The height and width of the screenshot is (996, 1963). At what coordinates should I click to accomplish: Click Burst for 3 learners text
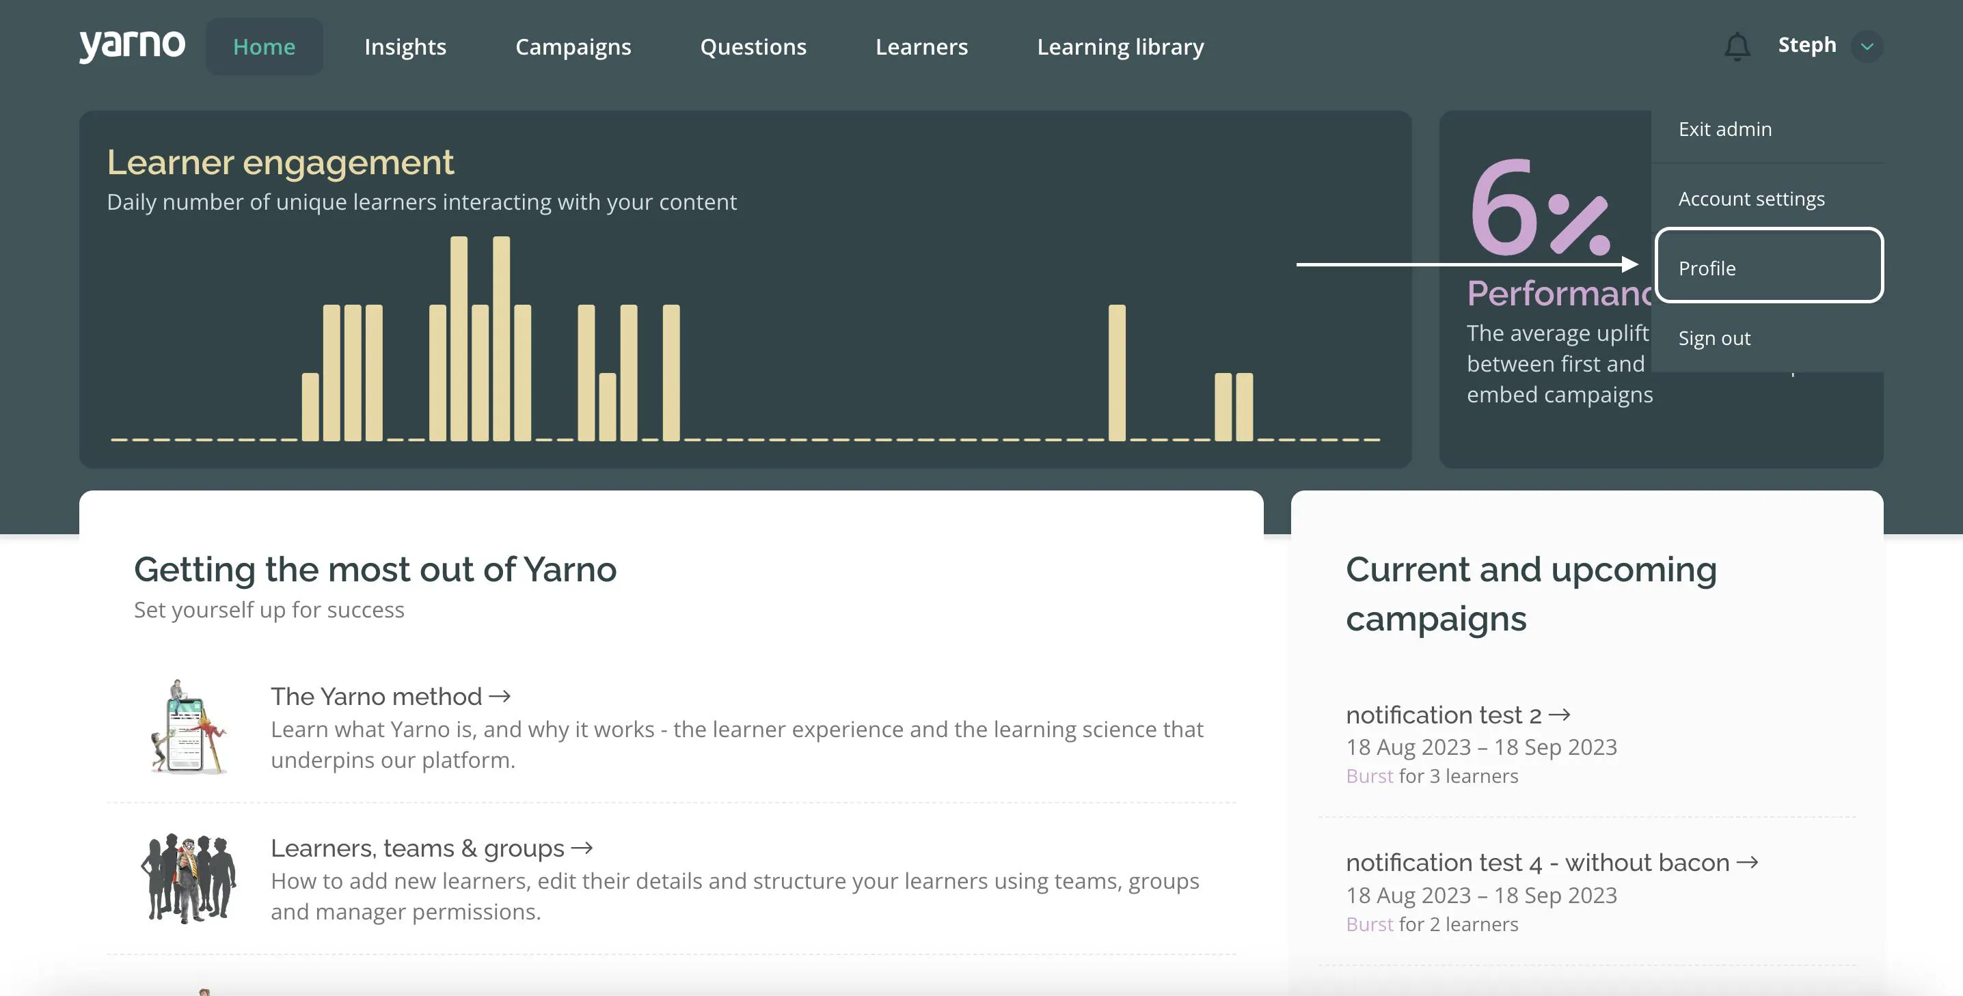click(x=1432, y=776)
